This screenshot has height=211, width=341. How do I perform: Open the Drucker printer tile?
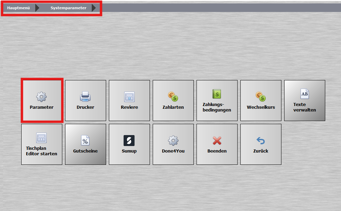tap(86, 101)
